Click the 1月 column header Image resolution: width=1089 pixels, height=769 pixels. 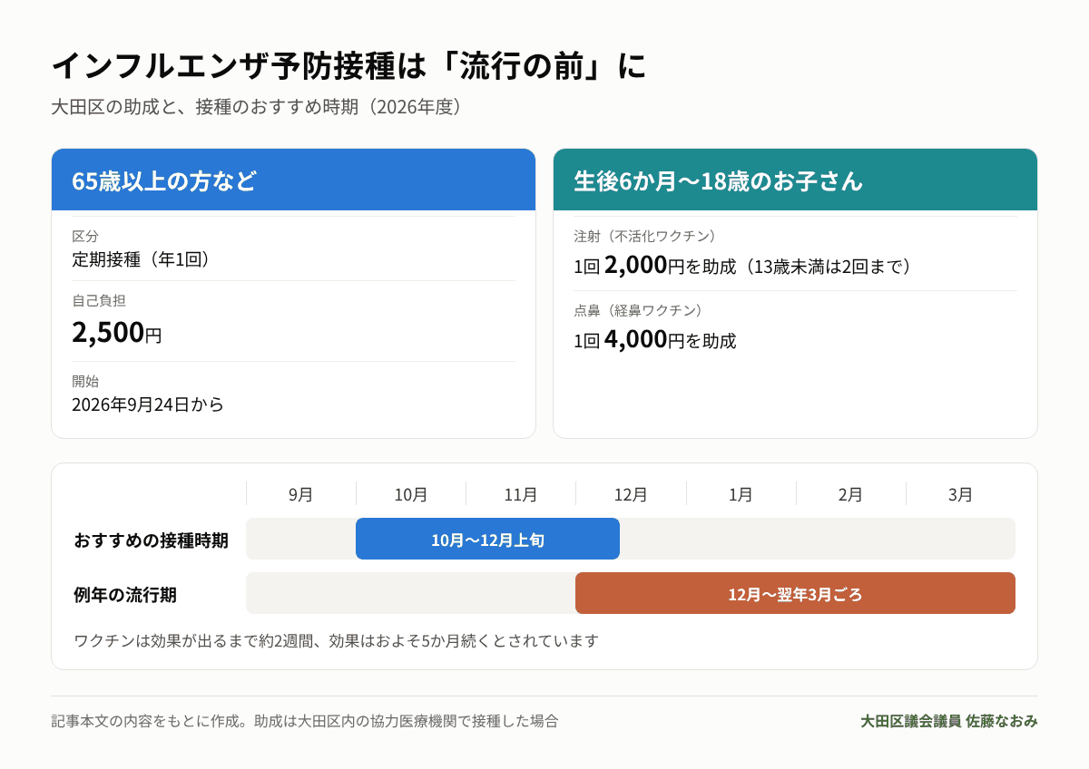741,494
